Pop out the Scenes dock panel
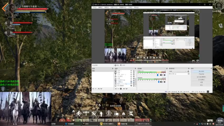This screenshot has height=126, width=224. click(113, 69)
